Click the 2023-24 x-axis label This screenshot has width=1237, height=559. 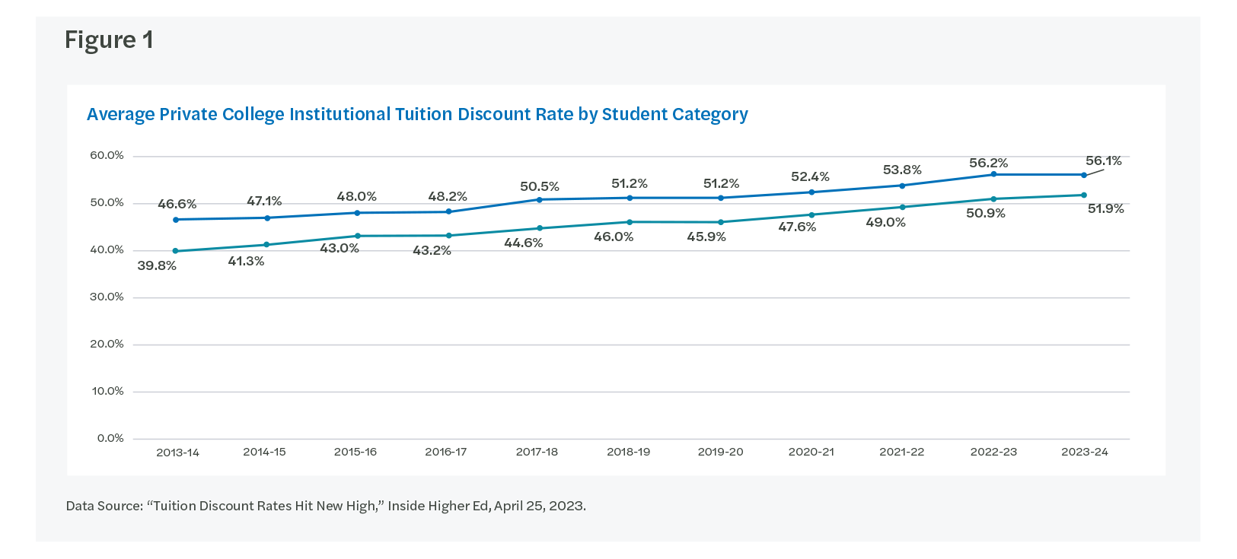1084,452
